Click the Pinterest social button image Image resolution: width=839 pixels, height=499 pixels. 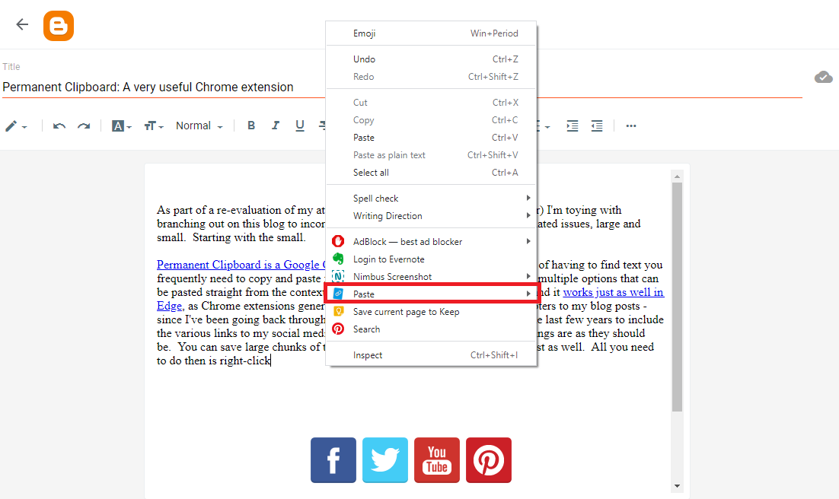(x=489, y=460)
